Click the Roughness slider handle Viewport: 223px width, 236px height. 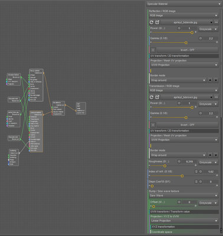tap(165, 166)
